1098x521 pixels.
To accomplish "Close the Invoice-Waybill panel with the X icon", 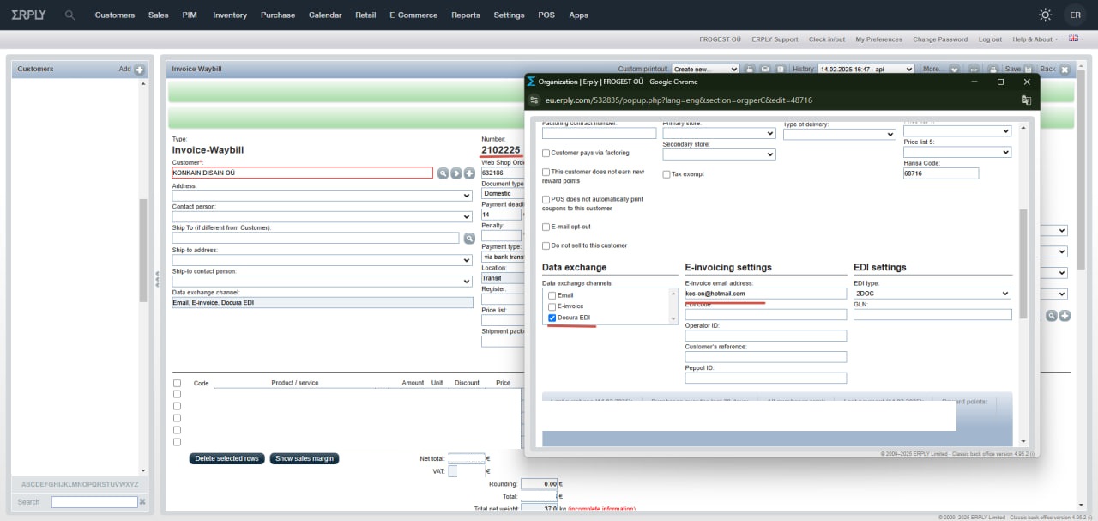I will point(1065,70).
